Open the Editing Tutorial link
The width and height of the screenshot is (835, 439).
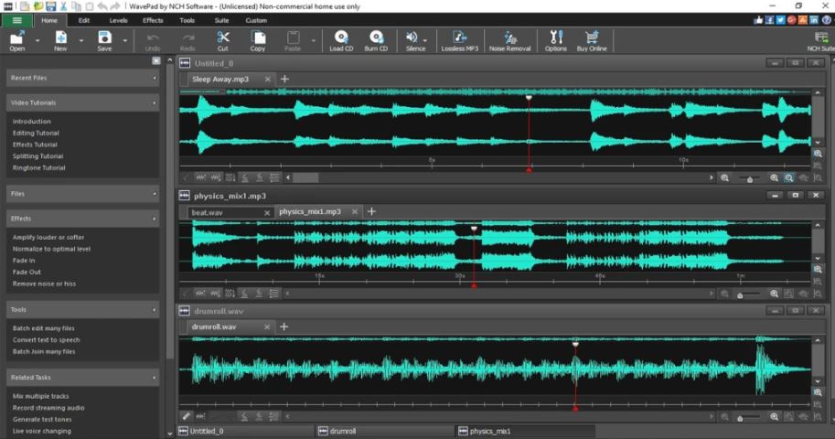click(36, 134)
